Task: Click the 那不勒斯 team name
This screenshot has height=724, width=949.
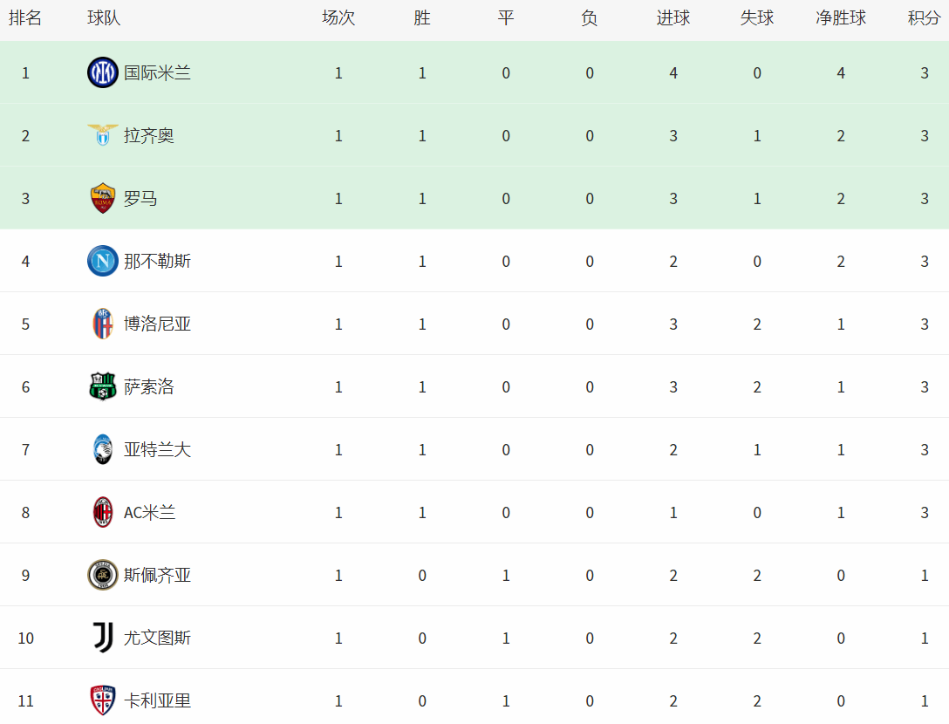Action: [157, 262]
